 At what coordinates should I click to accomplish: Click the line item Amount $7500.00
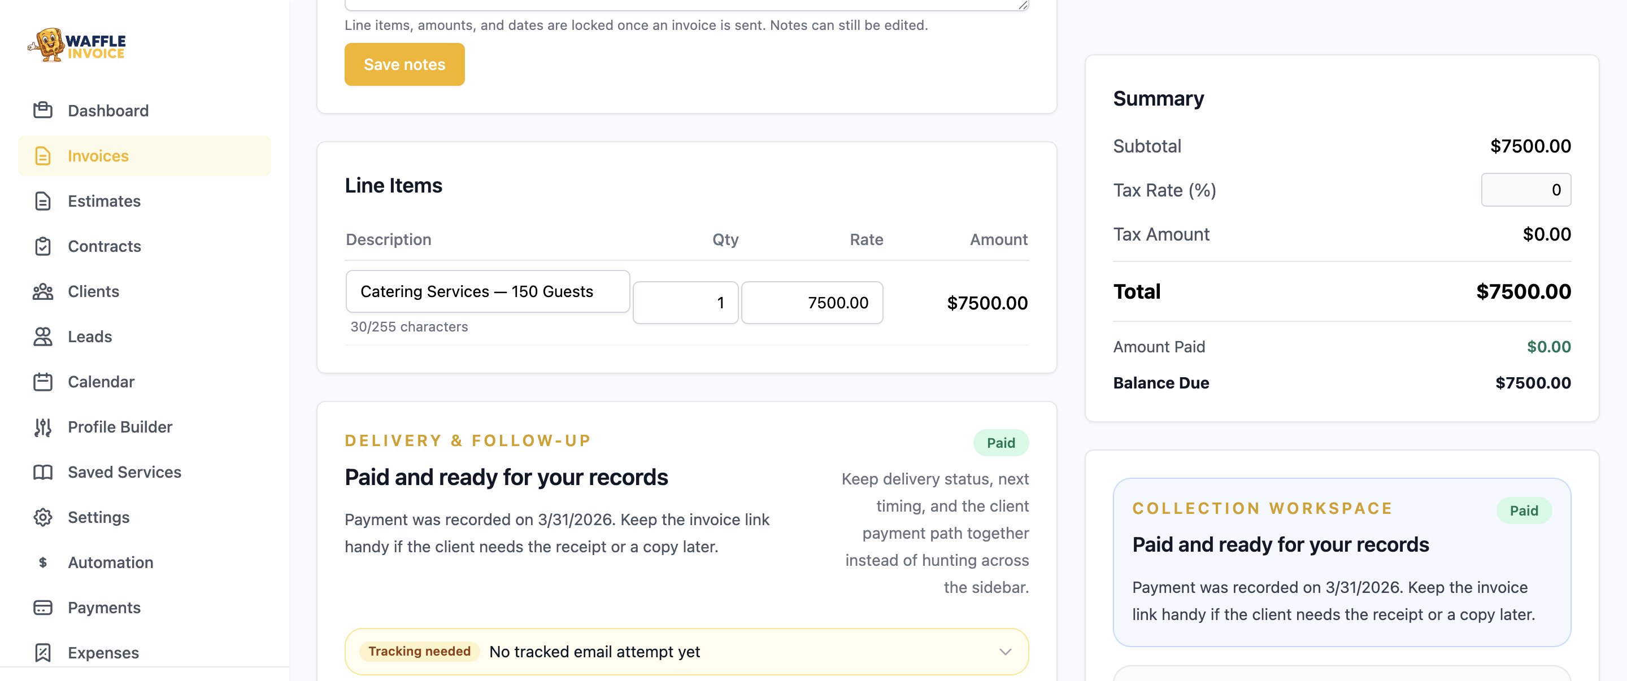coord(987,303)
